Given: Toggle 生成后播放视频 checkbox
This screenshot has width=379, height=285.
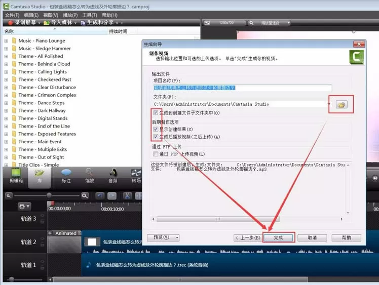Looking at the screenshot, I should (156, 137).
